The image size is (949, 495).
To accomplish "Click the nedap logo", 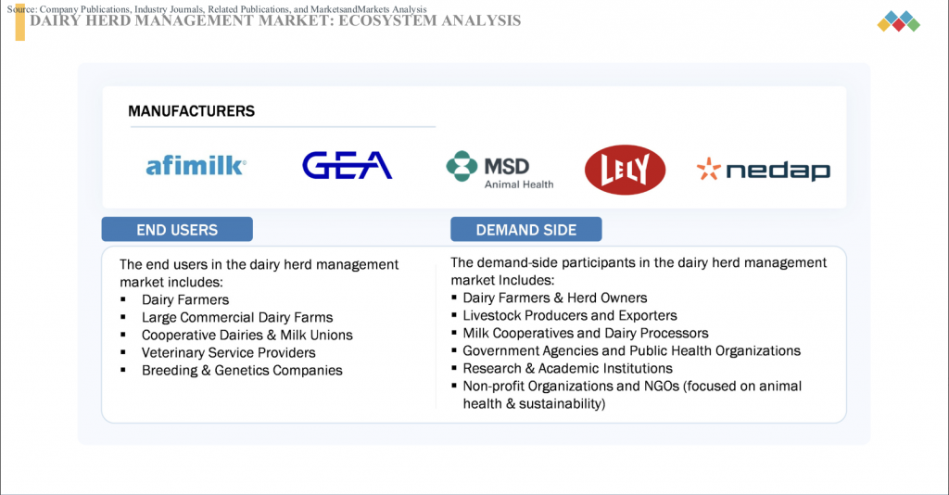I will pyautogui.click(x=763, y=170).
